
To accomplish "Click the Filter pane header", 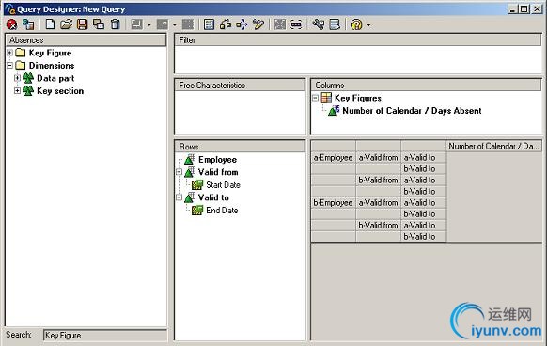I will click(x=358, y=40).
